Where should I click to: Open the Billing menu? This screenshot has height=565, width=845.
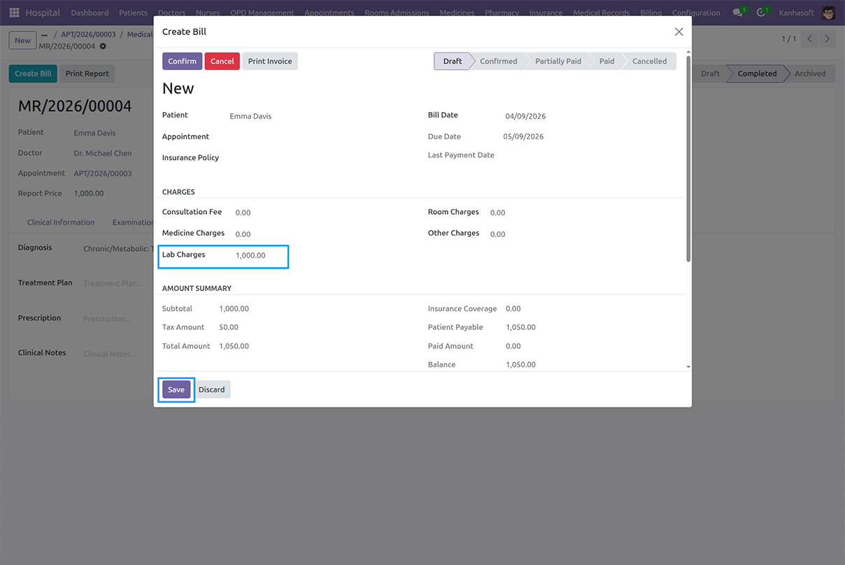[x=651, y=12]
